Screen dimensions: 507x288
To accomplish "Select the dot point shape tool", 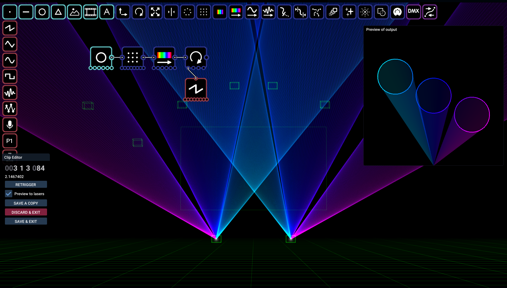I will click(x=10, y=12).
